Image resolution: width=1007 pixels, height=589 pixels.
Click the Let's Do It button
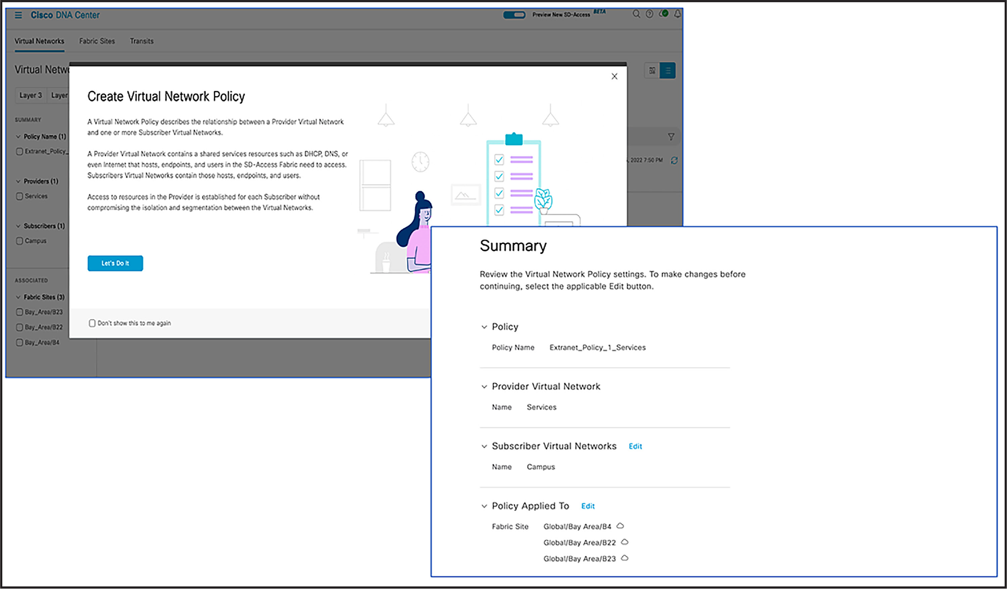click(115, 264)
